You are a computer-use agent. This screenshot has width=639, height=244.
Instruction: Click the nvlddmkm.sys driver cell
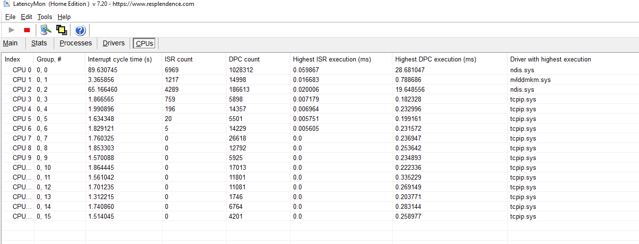530,80
